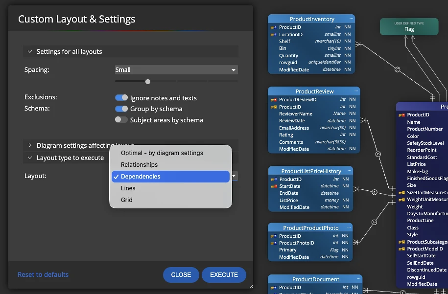Click DiscontinuedDate column in Product table
The height and width of the screenshot is (294, 448).
coord(426,270)
